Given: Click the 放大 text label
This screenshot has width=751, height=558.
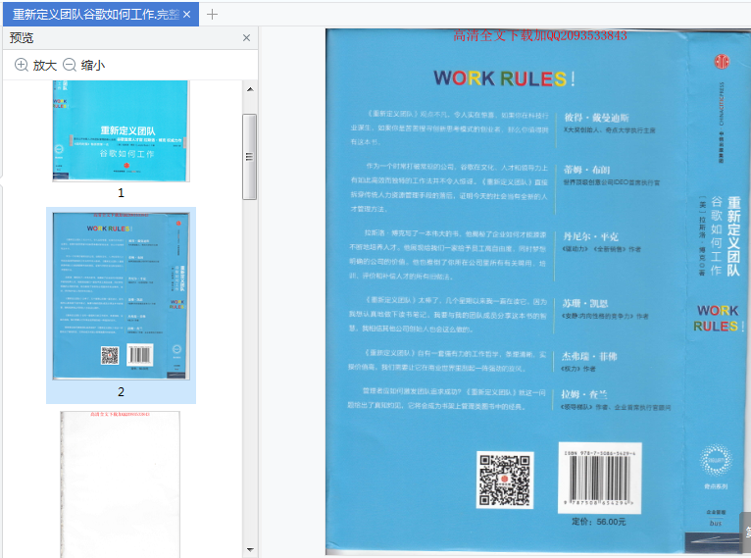Looking at the screenshot, I should click(45, 65).
